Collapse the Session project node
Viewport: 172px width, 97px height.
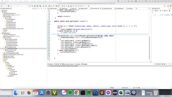(x=1, y=12)
